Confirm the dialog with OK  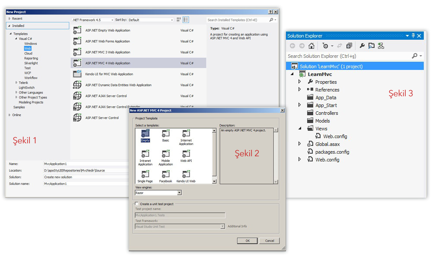pos(247,241)
